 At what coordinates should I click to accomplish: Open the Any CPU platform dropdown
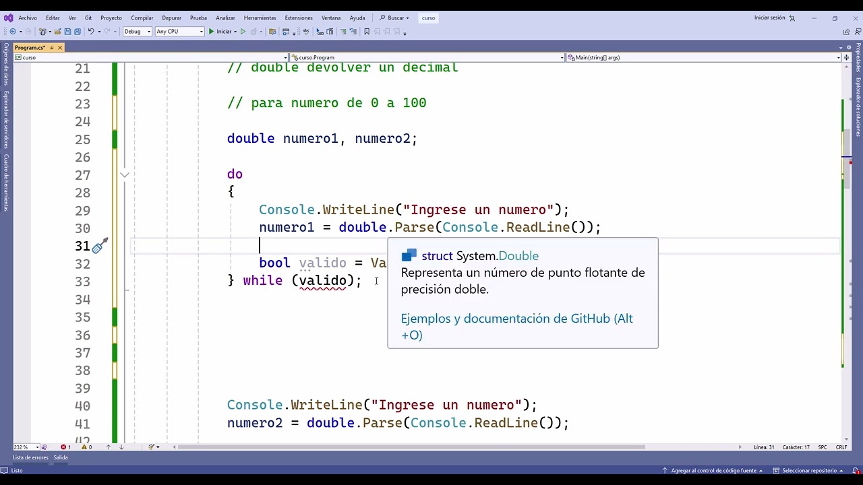click(179, 32)
